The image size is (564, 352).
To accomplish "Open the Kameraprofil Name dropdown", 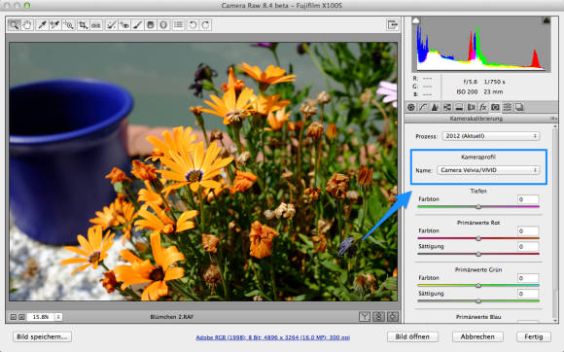I will pos(488,170).
